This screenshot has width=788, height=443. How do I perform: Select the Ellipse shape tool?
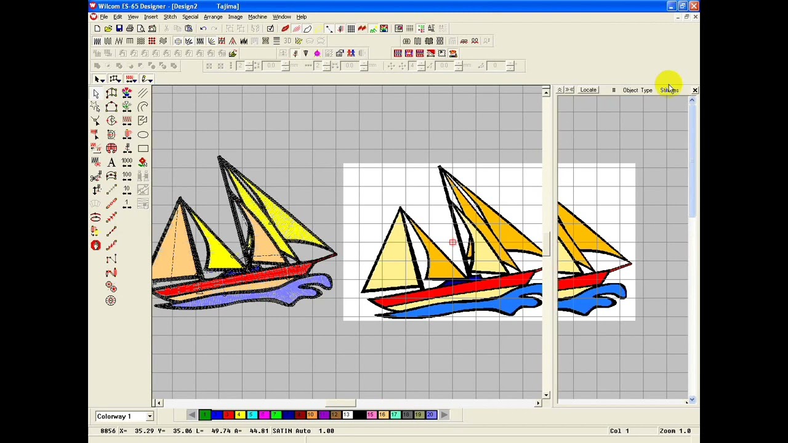pos(143,135)
